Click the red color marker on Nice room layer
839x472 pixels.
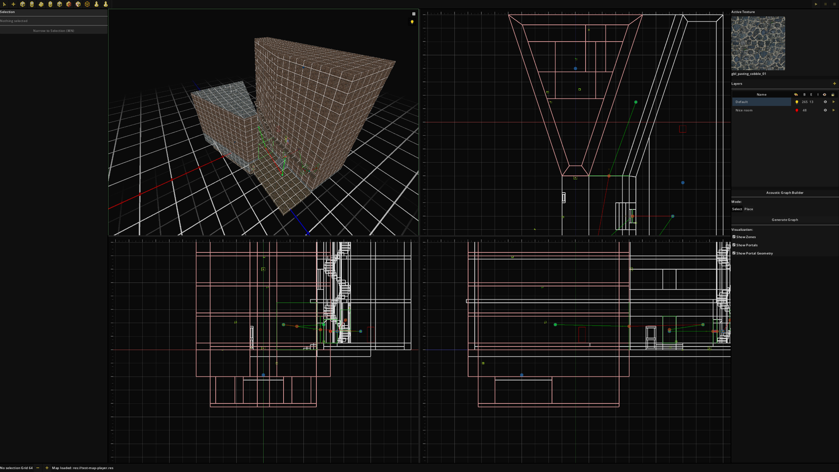click(x=797, y=110)
